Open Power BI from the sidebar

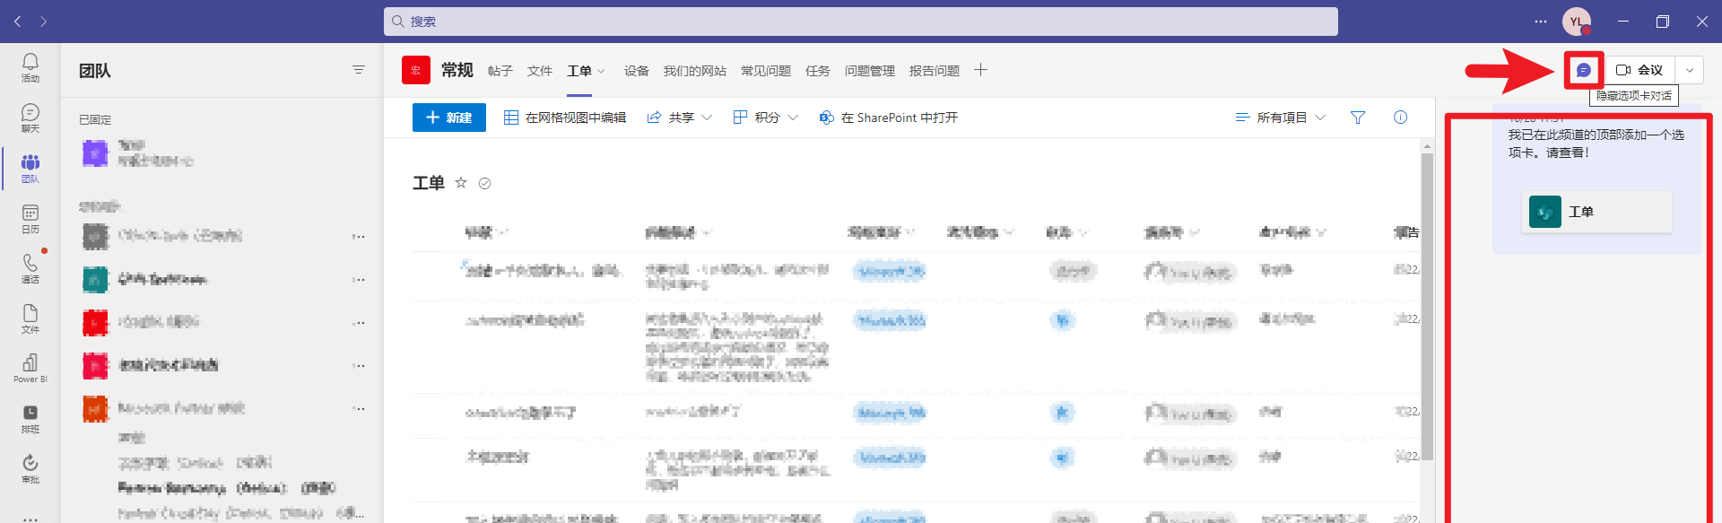pos(30,368)
